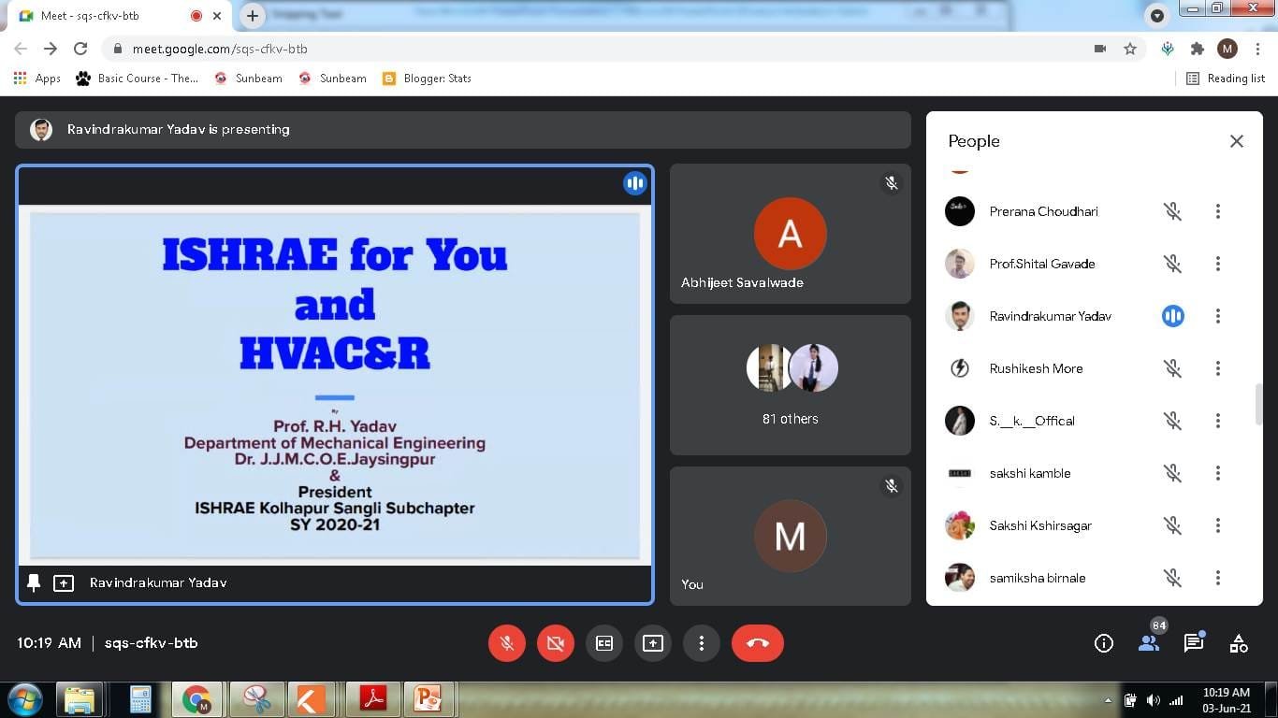The height and width of the screenshot is (718, 1278).
Task: Click the red leave call button
Action: point(757,643)
